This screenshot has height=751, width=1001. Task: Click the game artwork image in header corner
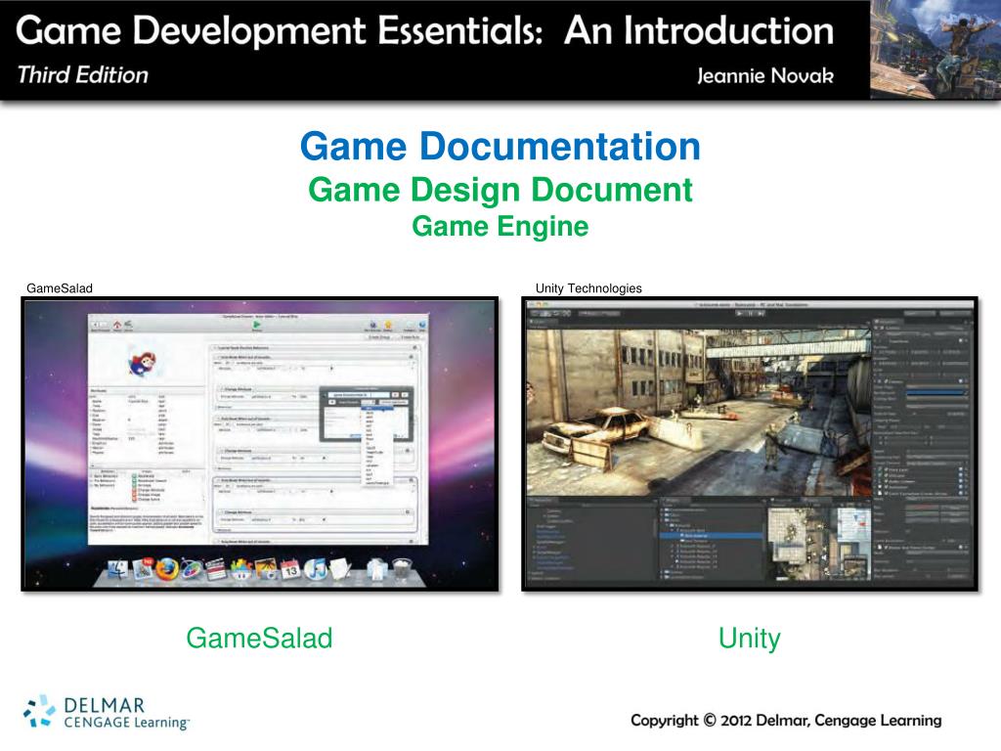[936, 50]
